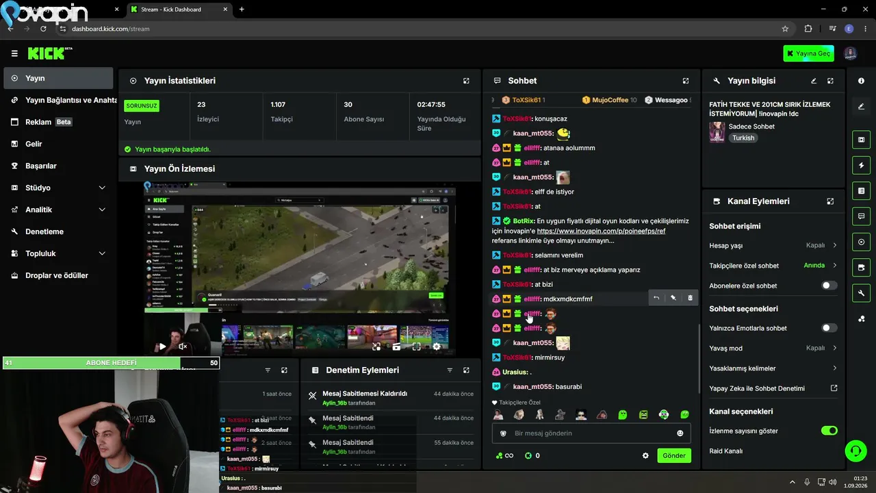Screen dimensions: 876x493
Task: Make the stream preview player fullscreen
Action: pyautogui.click(x=416, y=347)
